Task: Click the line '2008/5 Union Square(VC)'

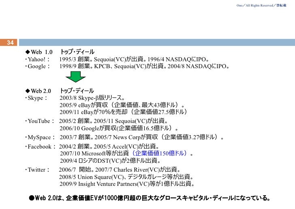Action: point(126,177)
